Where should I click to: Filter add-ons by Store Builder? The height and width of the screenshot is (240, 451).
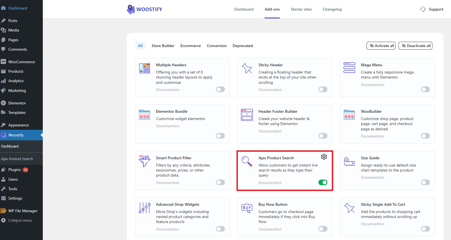(163, 46)
